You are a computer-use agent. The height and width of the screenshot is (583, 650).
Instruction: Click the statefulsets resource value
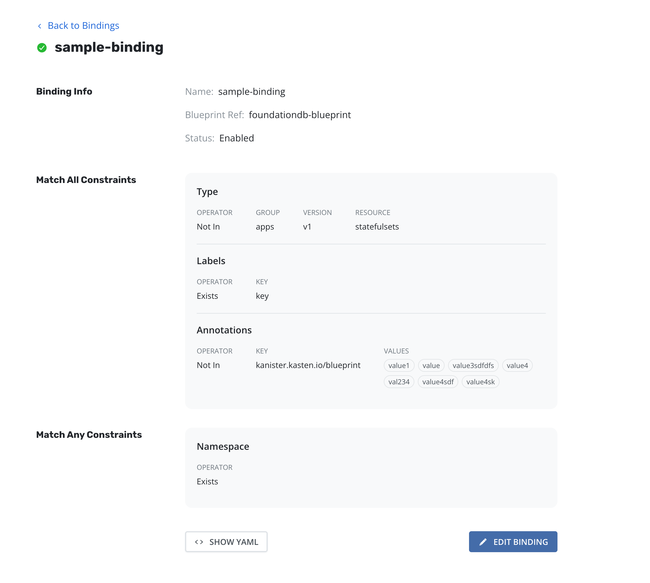click(377, 227)
